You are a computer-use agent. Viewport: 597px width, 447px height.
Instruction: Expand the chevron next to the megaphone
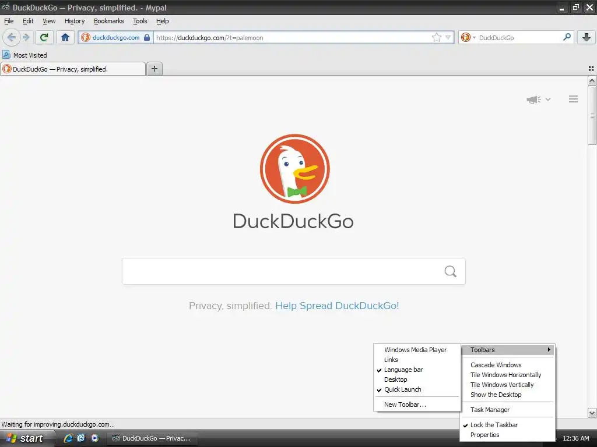pos(548,99)
